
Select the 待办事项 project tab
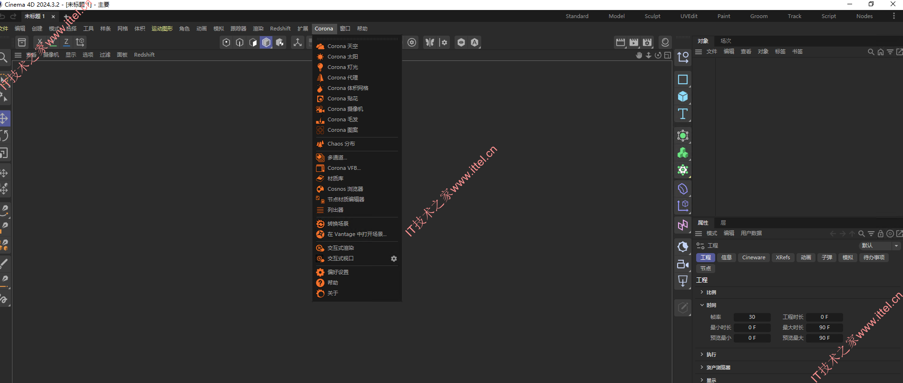(874, 257)
